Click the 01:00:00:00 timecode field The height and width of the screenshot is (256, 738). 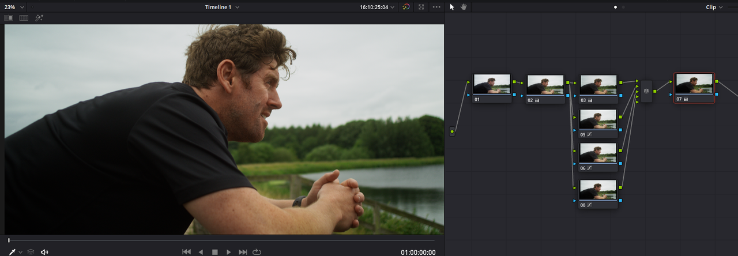419,252
